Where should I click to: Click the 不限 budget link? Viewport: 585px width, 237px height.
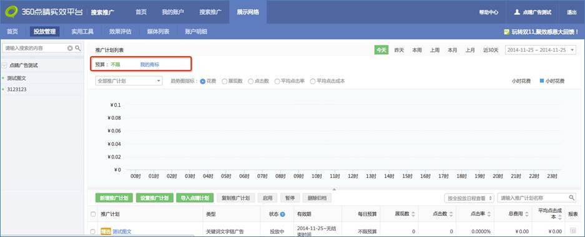116,64
